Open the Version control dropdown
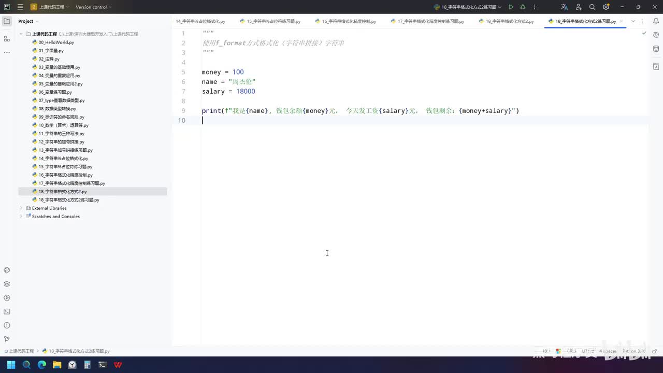Viewport: 663px width, 373px height. tap(94, 7)
